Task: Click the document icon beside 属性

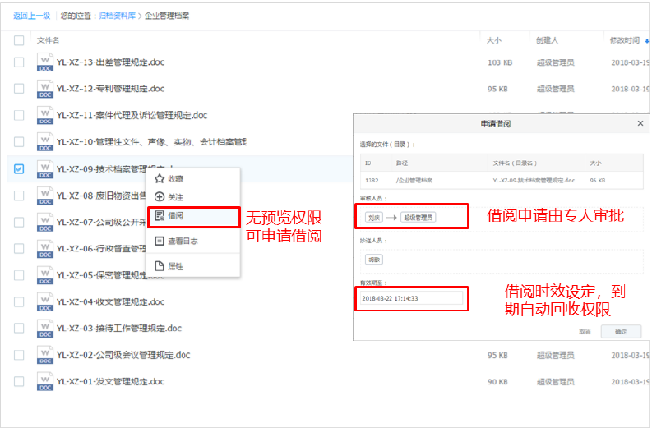Action: (x=160, y=266)
